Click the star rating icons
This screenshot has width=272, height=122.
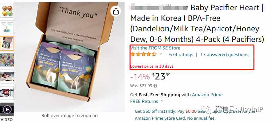pos(143,54)
